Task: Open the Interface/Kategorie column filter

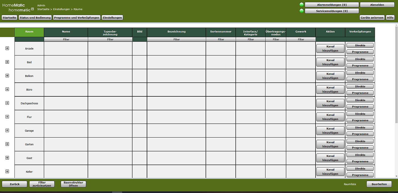Action: click(251, 40)
